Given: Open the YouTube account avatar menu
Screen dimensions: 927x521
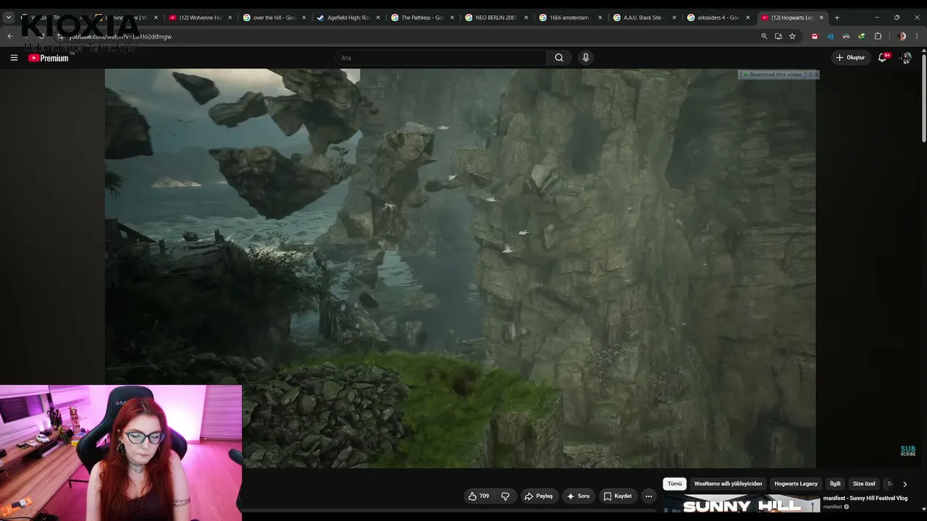Looking at the screenshot, I should pyautogui.click(x=905, y=58).
